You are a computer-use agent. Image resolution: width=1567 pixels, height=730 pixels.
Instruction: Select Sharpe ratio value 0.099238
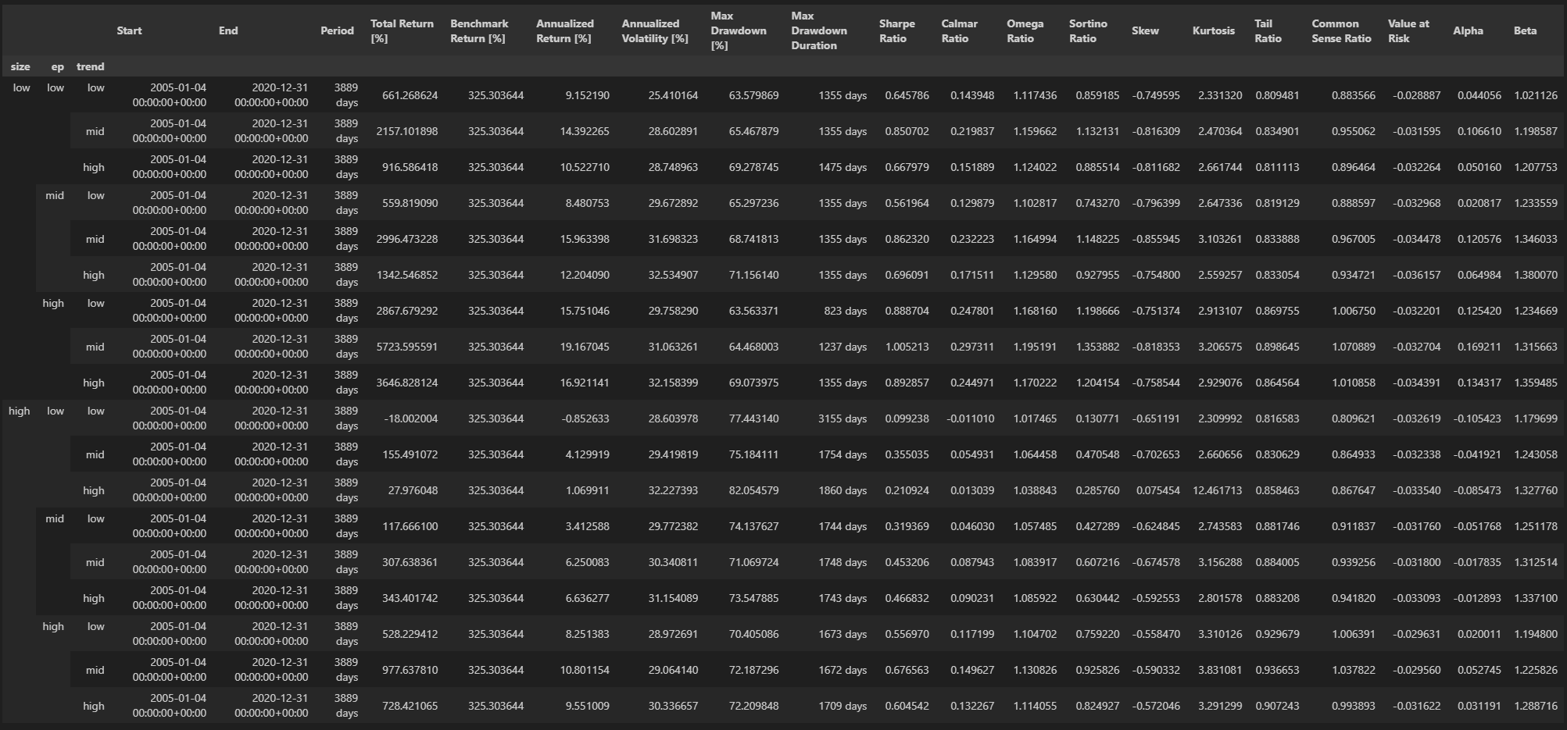point(907,418)
